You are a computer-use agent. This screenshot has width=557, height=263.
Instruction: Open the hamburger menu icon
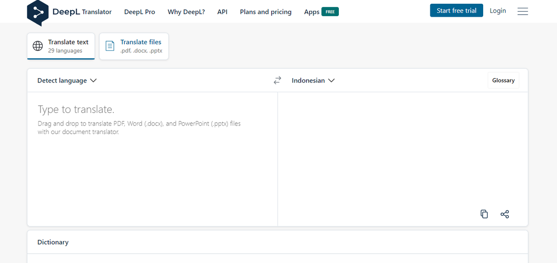click(x=523, y=11)
